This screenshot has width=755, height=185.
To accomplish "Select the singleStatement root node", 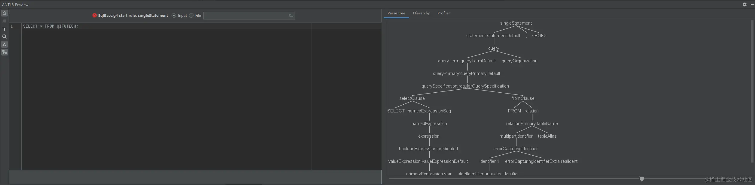I will click(x=516, y=23).
